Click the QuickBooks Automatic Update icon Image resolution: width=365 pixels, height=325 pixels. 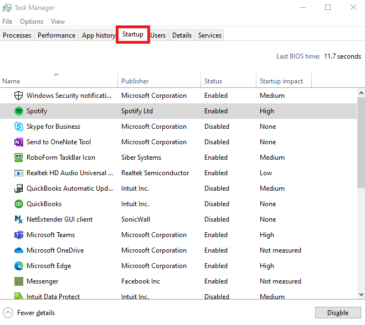pos(19,188)
